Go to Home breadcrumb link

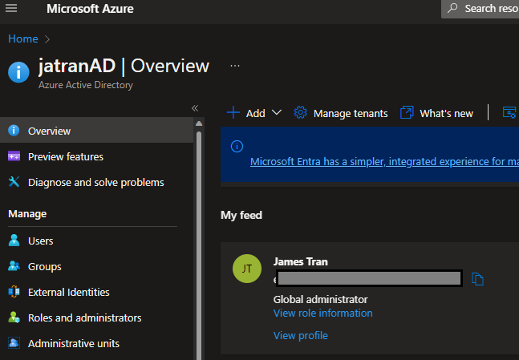(22, 38)
